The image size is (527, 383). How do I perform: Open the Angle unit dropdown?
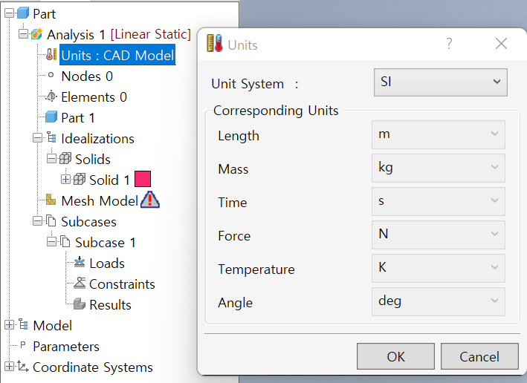point(438,301)
